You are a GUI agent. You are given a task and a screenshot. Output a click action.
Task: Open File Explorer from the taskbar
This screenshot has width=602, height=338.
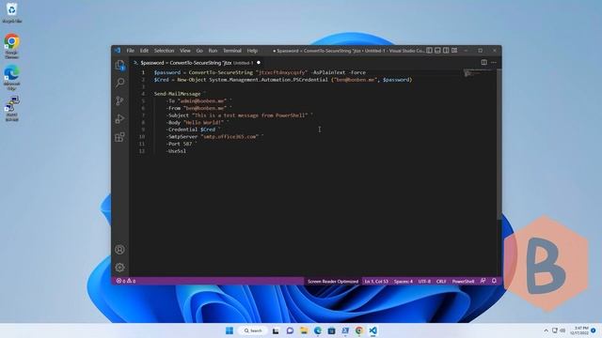(x=304, y=330)
